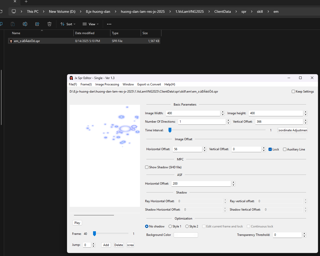Open the Sort dropdown
This screenshot has width=320, height=256.
tap(68, 24)
